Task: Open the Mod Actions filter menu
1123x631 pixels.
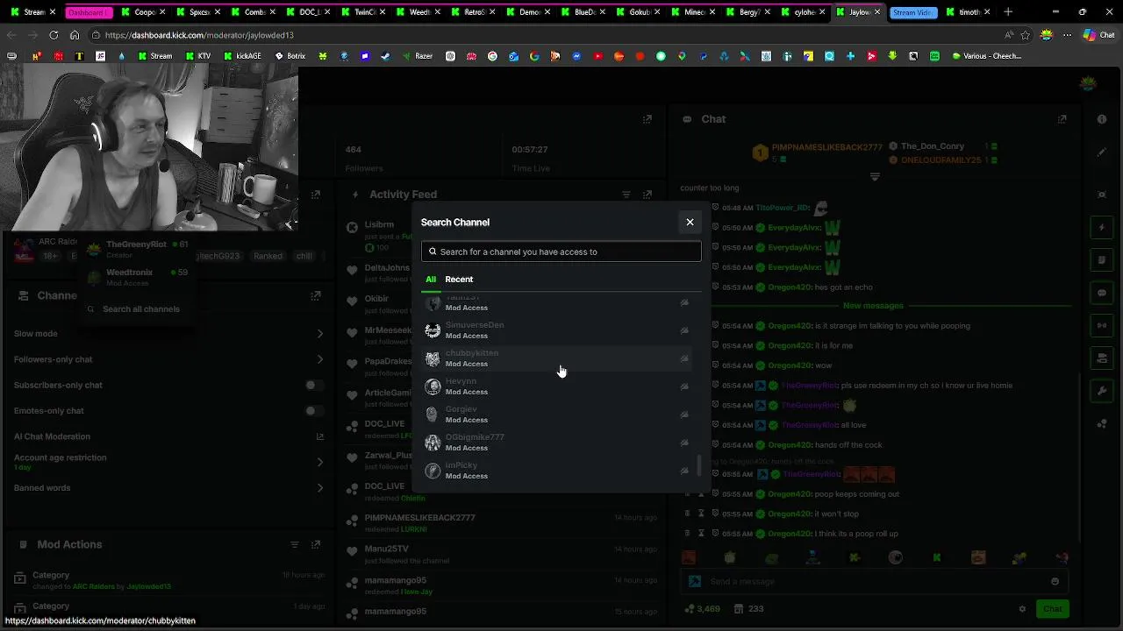Action: point(295,544)
